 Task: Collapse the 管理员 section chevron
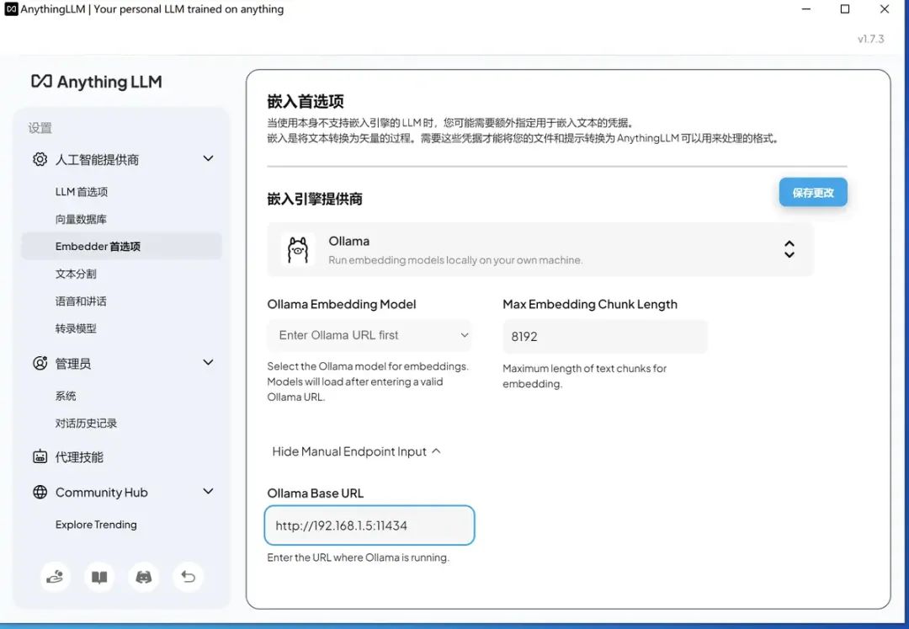tap(208, 362)
